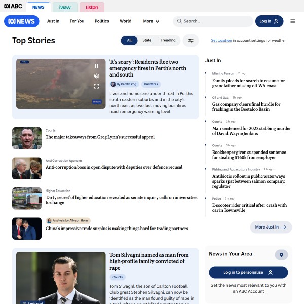The image size is (304, 304).
Task: Enter fullscreen on the bushfire video
Action: (x=96, y=86)
